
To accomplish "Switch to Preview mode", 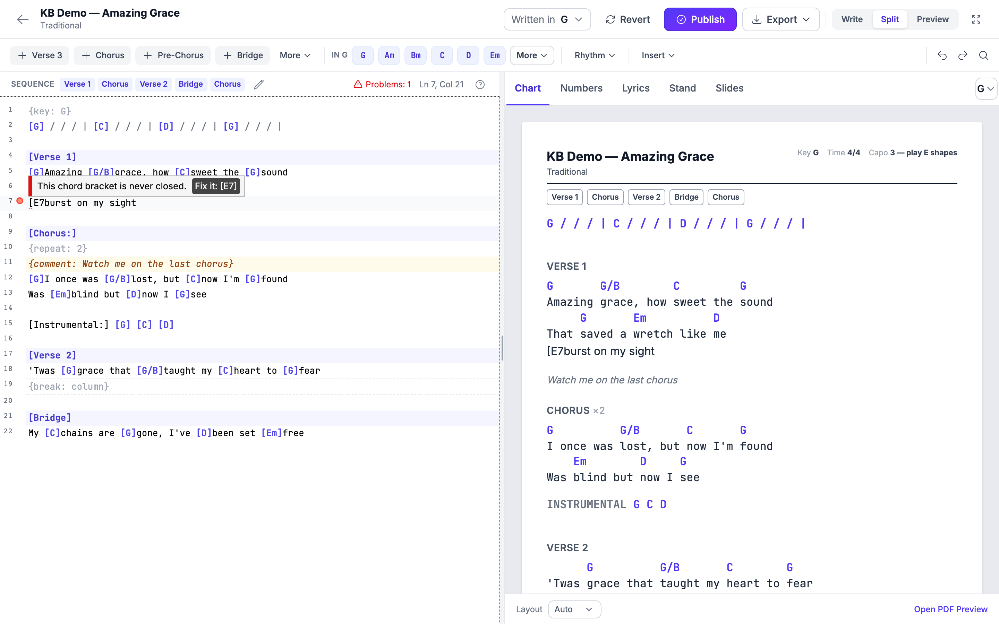I will pos(932,19).
